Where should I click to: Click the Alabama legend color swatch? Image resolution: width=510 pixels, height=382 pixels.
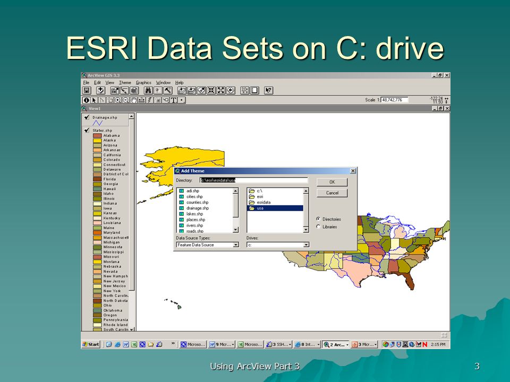(97, 135)
